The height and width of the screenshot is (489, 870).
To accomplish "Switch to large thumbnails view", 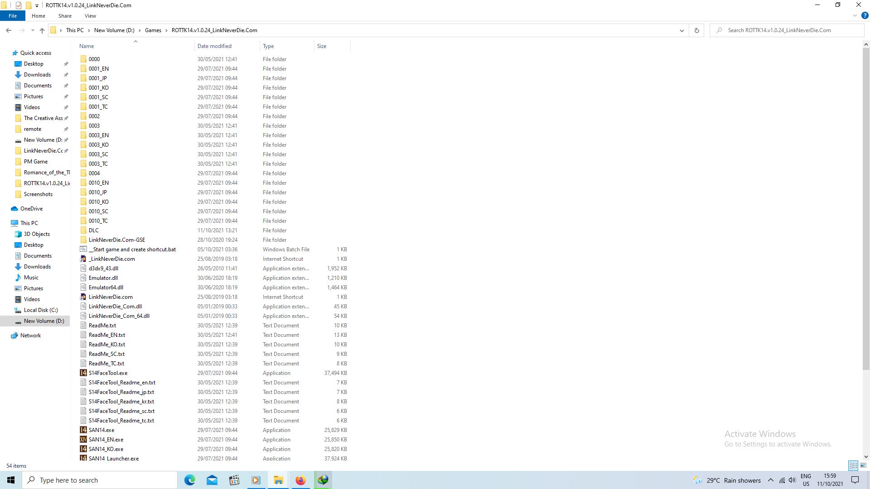I will pos(863,465).
